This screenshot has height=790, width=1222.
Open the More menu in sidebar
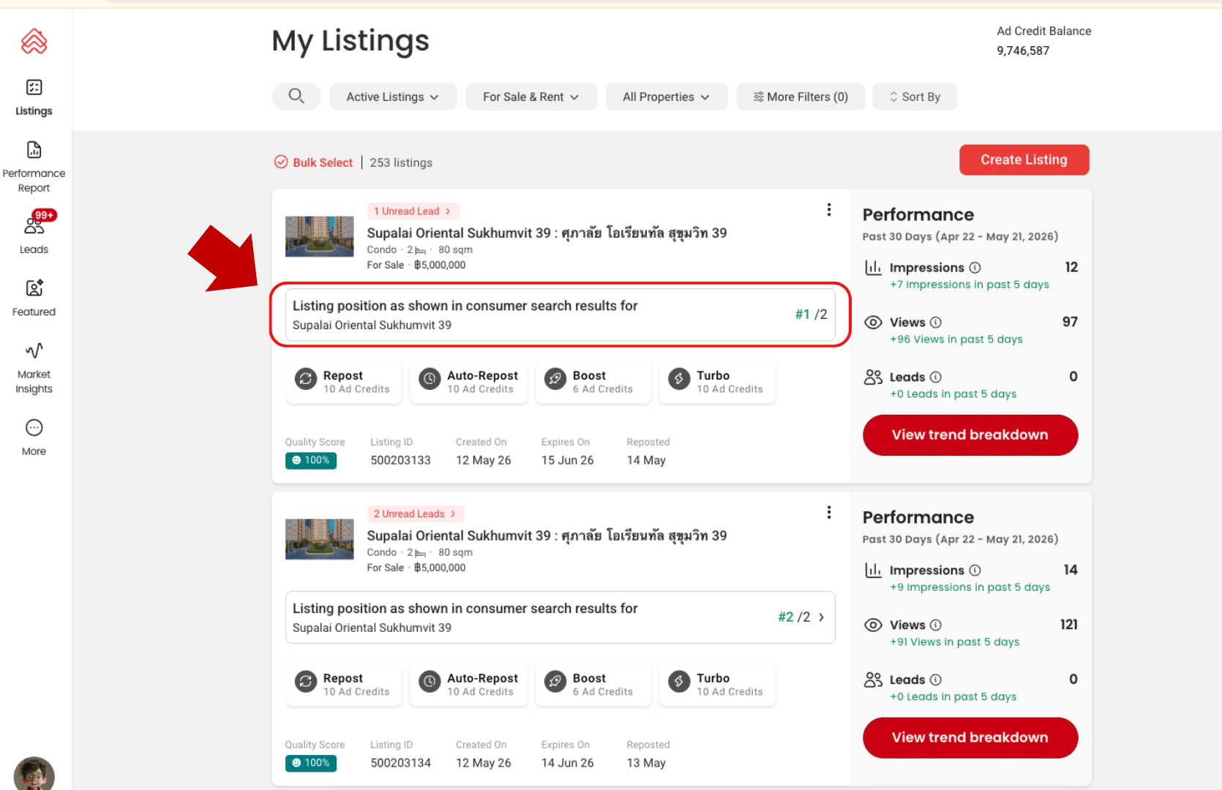coord(34,437)
